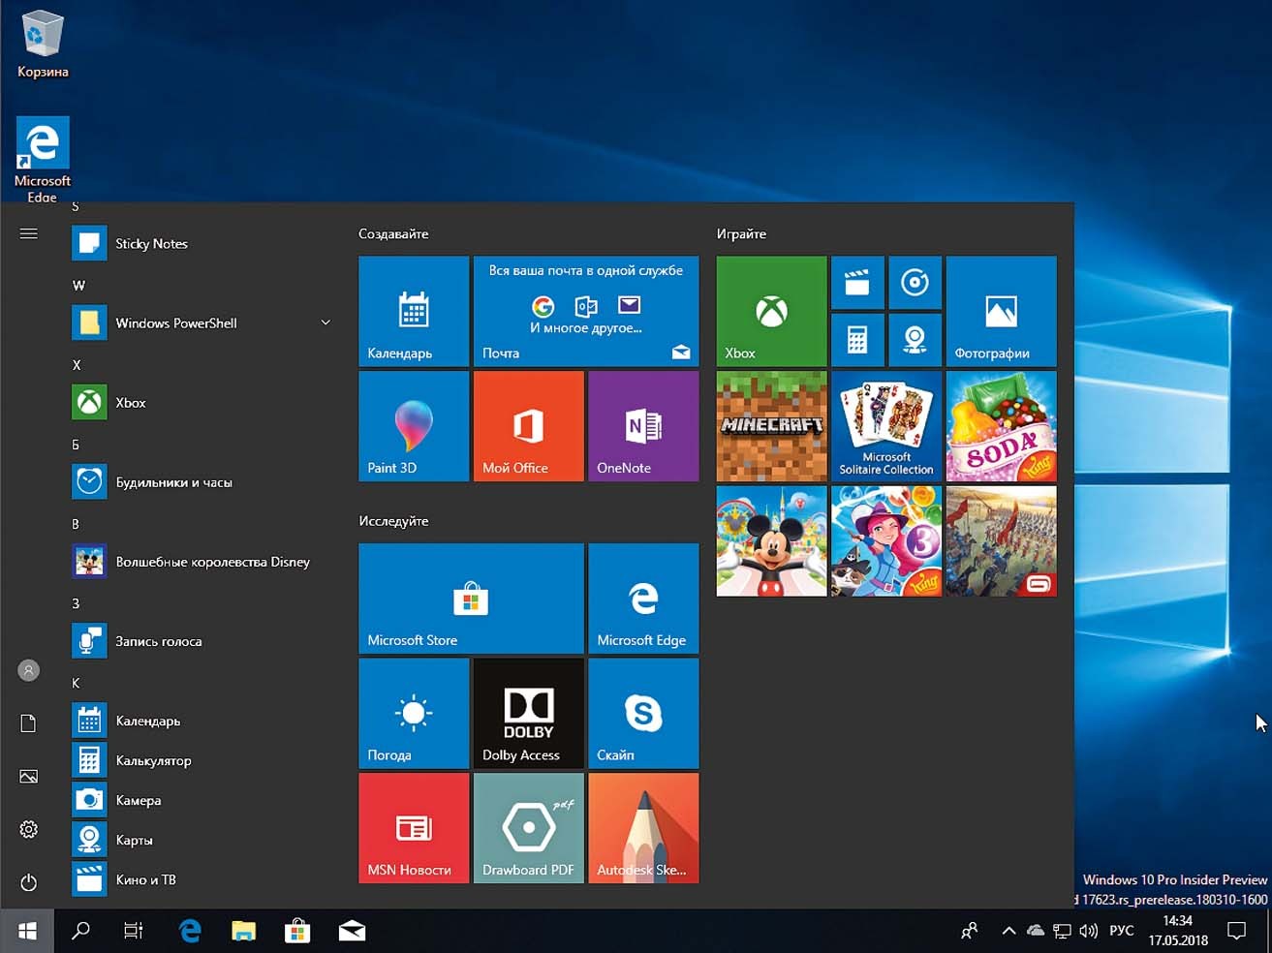The width and height of the screenshot is (1272, 953).
Task: Show hidden system tray icons
Action: [x=1008, y=931]
